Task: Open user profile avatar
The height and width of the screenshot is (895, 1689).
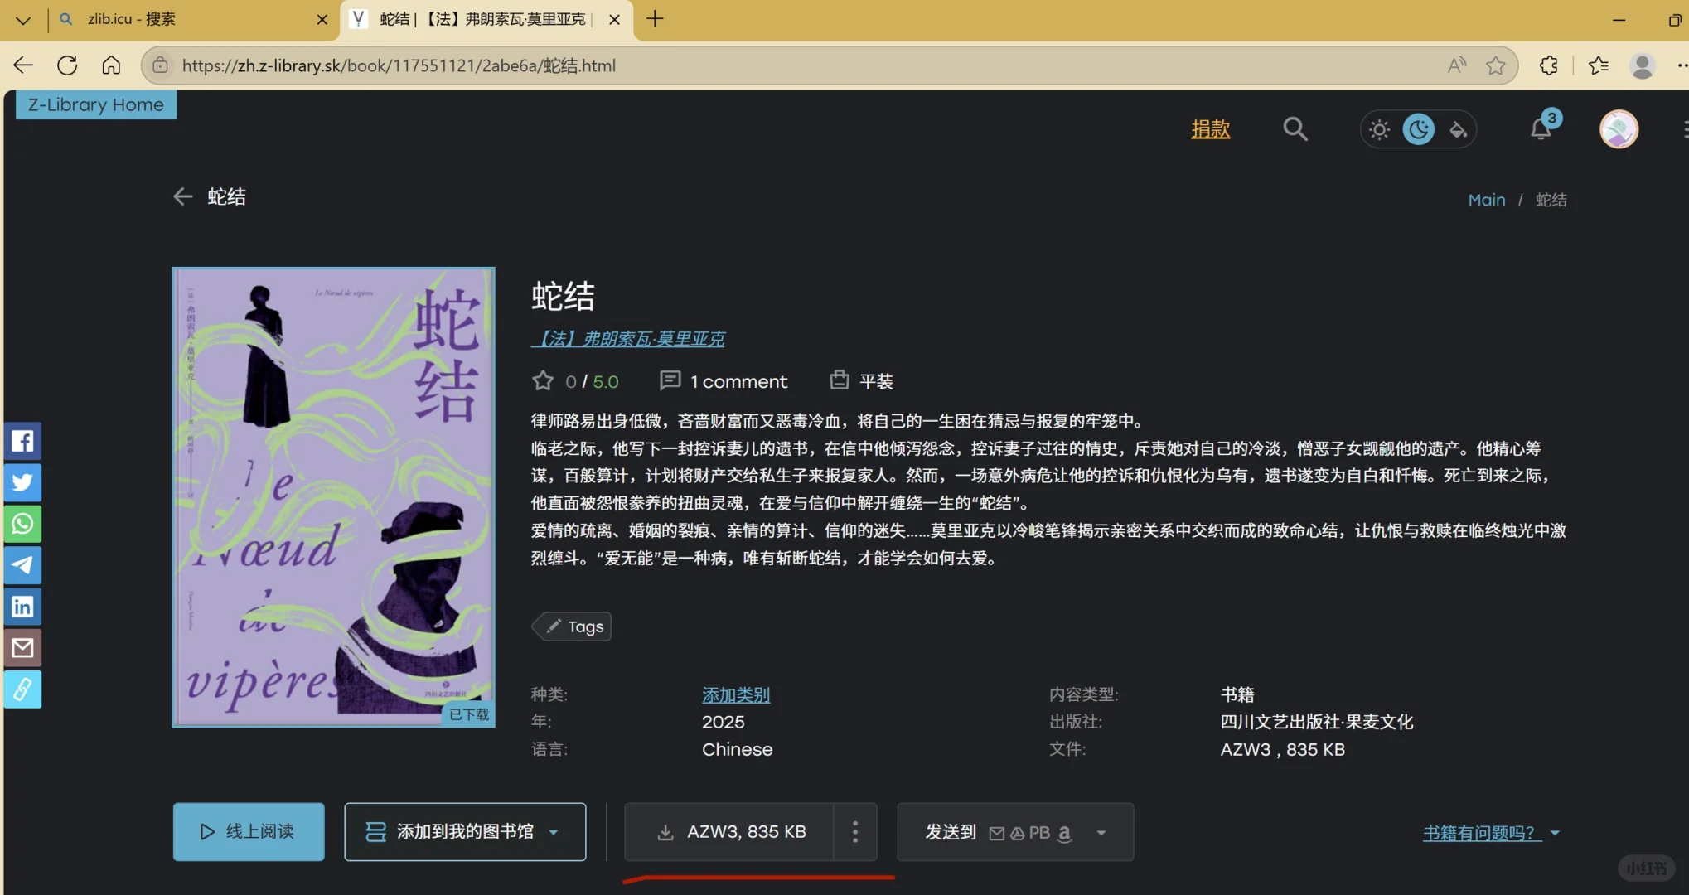Action: point(1619,129)
